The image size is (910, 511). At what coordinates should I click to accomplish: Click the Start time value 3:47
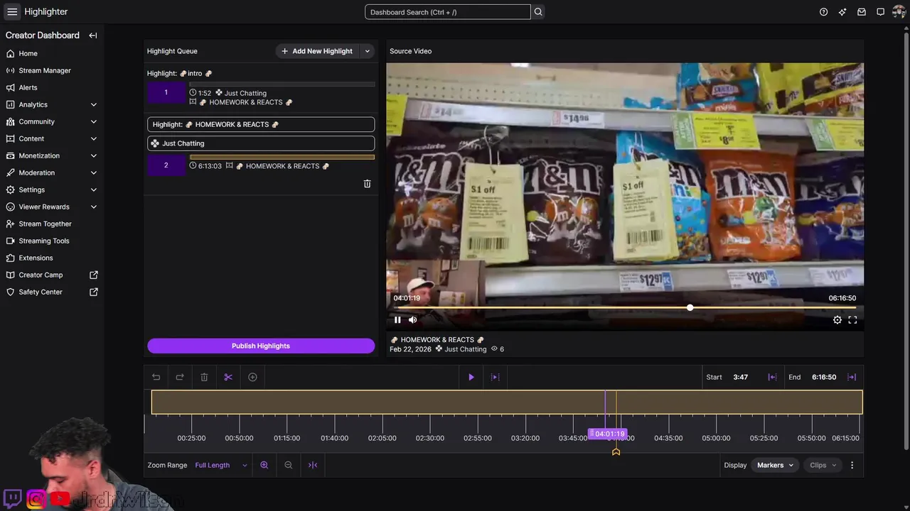point(741,378)
